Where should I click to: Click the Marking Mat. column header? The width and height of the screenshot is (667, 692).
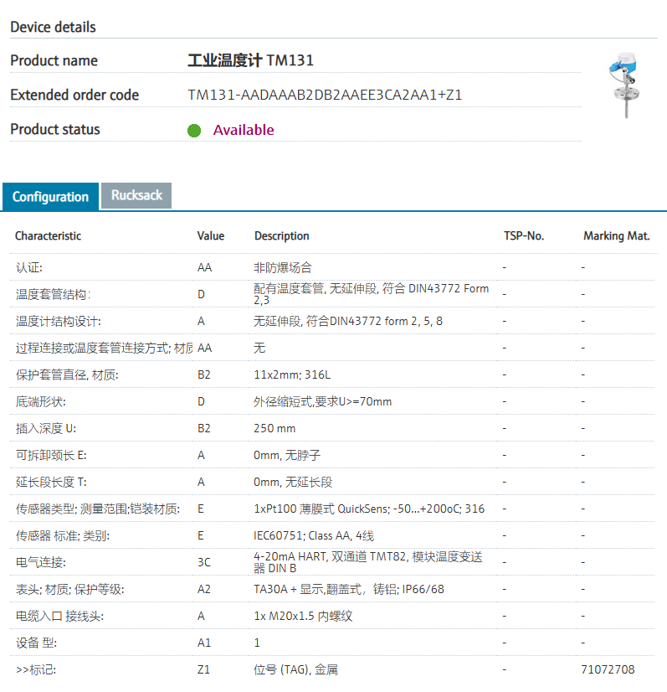point(616,236)
